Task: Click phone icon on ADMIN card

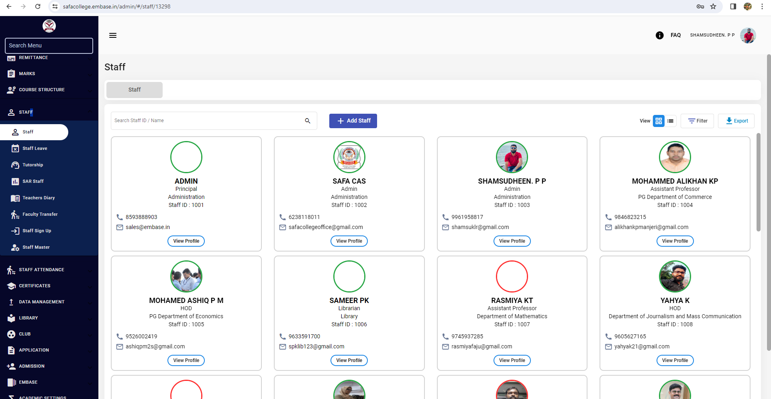Action: pyautogui.click(x=120, y=217)
